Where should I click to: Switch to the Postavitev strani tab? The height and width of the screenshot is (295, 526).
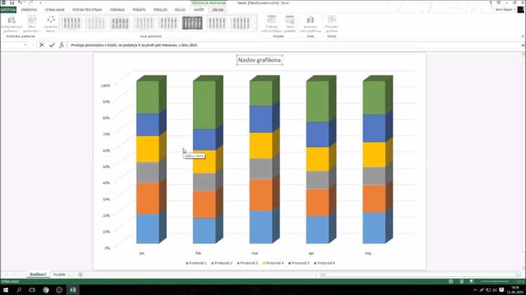click(87, 10)
